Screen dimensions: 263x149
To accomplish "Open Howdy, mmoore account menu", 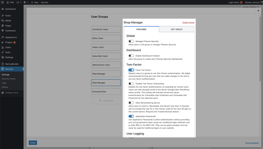I will point(253,2).
